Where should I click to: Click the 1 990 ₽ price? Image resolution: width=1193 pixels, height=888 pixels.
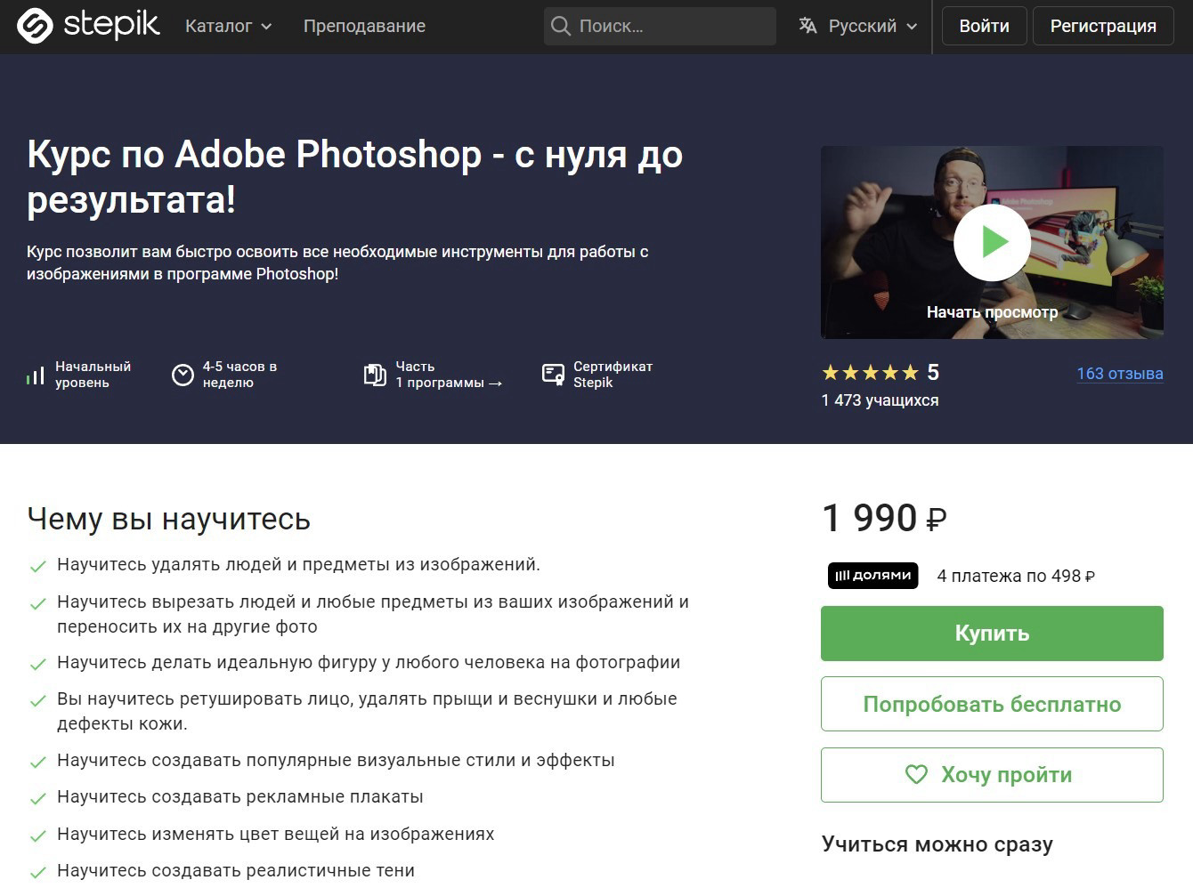coord(884,518)
